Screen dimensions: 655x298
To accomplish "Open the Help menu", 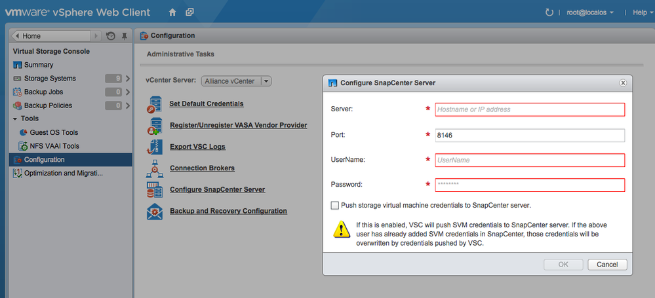I will coord(639,12).
